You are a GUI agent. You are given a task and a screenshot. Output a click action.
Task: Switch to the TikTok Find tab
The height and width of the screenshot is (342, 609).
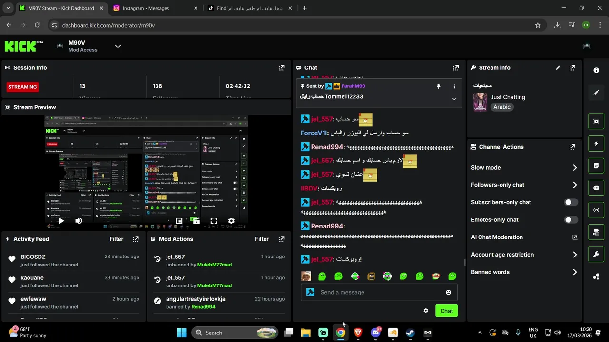251,8
